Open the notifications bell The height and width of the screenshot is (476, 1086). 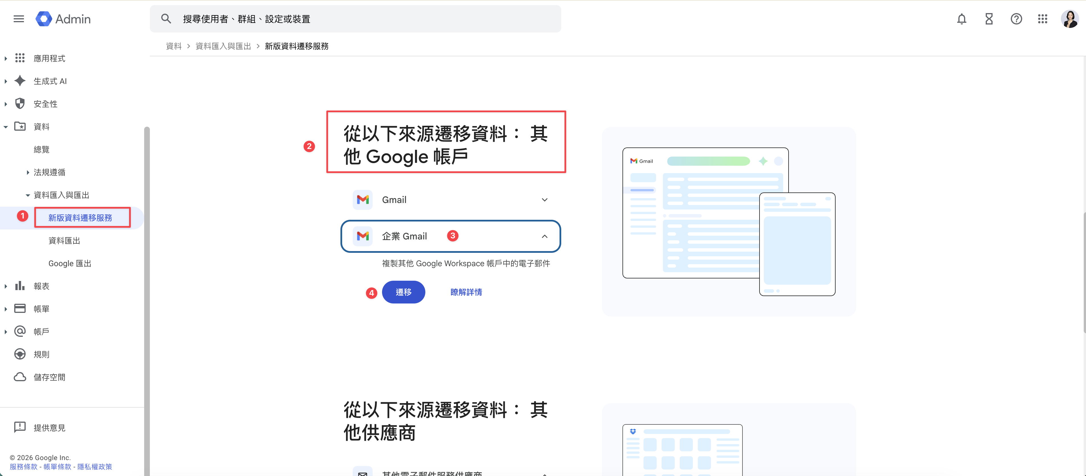click(x=961, y=19)
